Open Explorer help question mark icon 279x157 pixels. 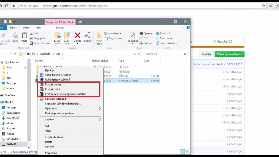coord(188,28)
